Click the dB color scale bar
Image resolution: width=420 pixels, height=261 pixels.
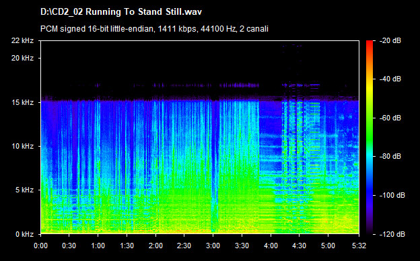(x=370, y=137)
